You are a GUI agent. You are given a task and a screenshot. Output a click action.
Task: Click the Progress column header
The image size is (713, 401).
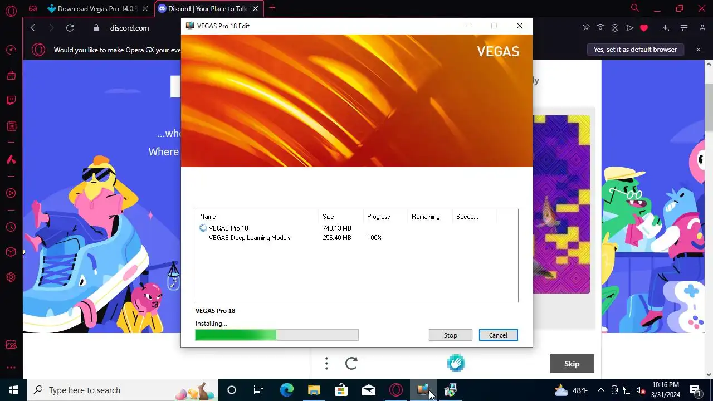(x=385, y=217)
